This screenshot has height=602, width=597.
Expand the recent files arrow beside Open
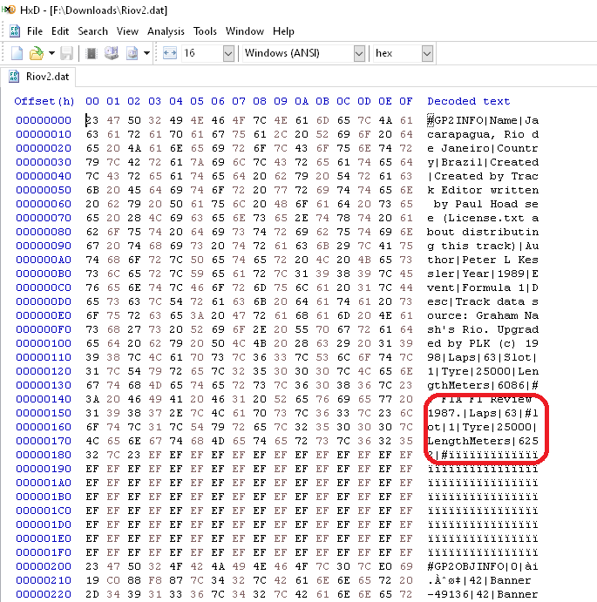pyautogui.click(x=51, y=53)
